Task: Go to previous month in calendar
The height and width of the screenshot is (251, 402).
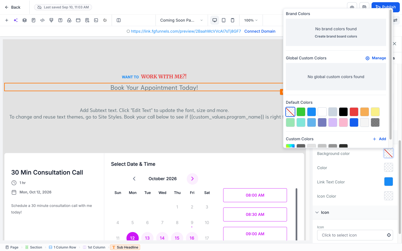Action: [x=134, y=179]
